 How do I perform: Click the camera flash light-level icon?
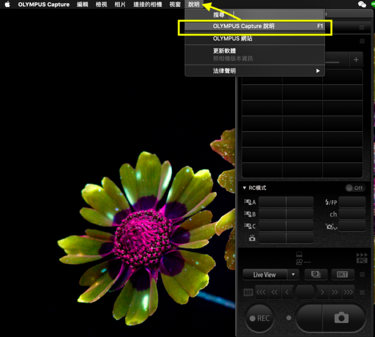tap(331, 226)
